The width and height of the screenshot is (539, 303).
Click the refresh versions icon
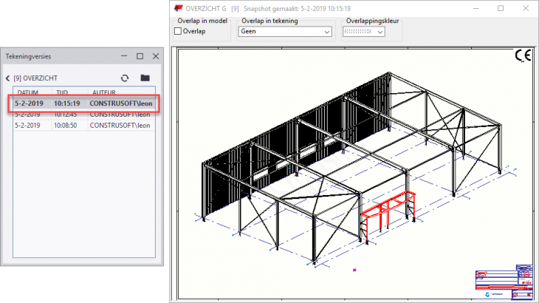click(125, 78)
